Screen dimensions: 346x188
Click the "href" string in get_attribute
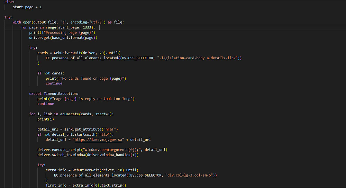coord(110,129)
